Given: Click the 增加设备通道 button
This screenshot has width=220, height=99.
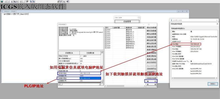Looking at the screenshot, I should (152, 27).
